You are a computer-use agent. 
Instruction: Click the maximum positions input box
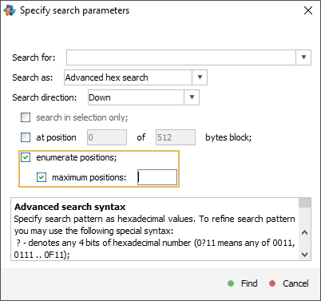pos(157,177)
